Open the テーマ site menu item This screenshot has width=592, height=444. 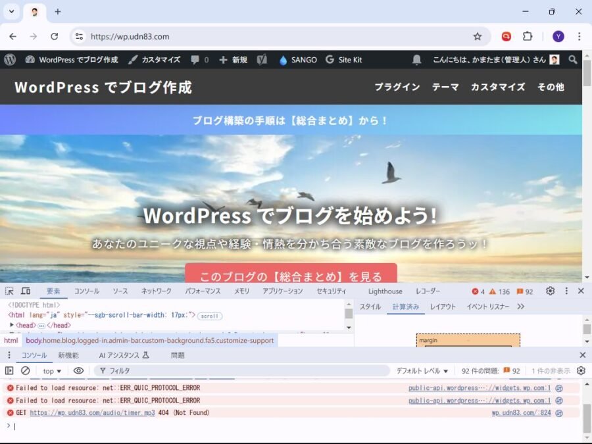point(445,87)
